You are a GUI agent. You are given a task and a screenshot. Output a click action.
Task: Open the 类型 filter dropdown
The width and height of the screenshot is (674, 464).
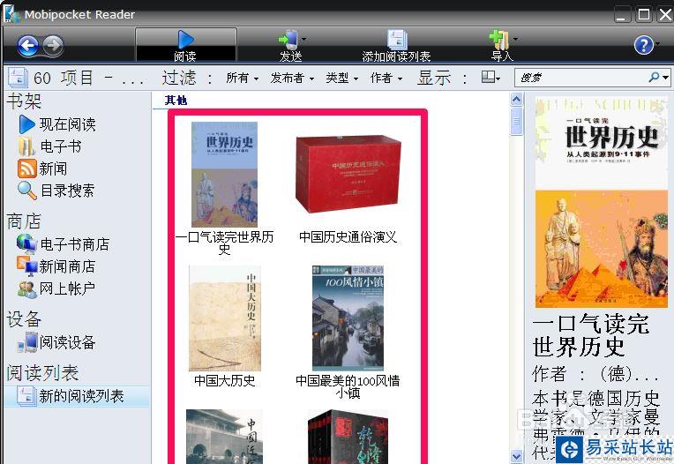tap(342, 78)
